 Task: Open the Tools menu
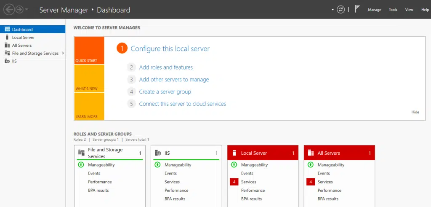[x=393, y=10]
